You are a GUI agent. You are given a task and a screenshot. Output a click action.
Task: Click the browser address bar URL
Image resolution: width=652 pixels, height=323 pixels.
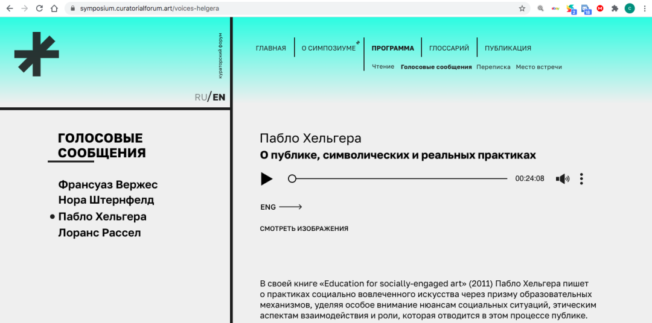coord(150,8)
